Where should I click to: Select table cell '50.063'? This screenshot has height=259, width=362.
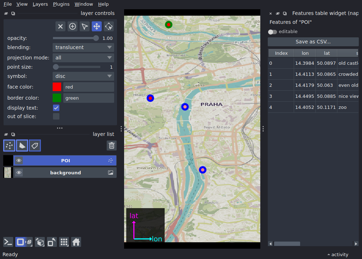coord(326,85)
